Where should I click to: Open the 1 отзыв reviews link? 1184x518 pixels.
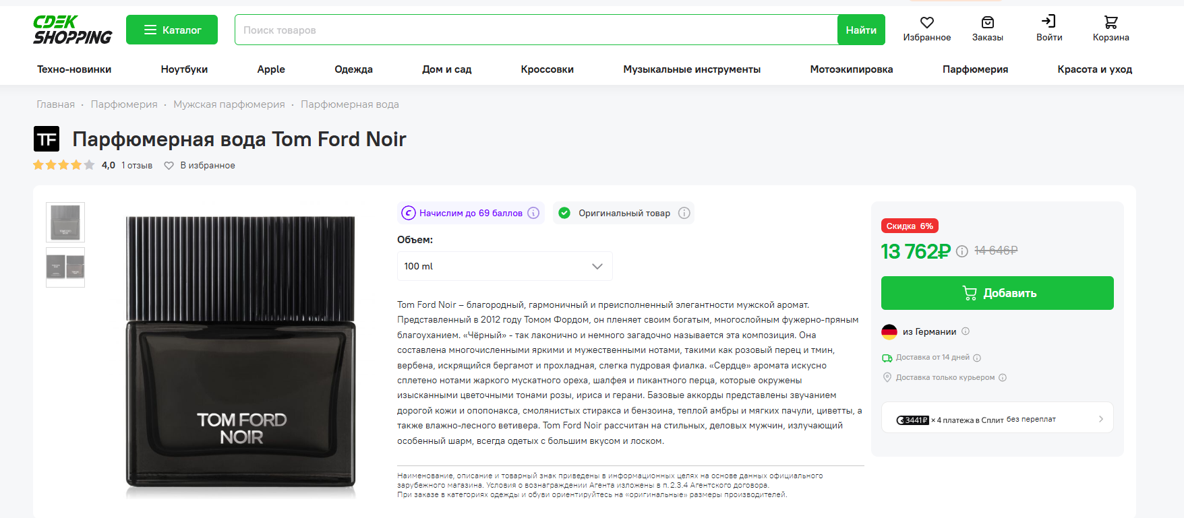[x=137, y=165]
